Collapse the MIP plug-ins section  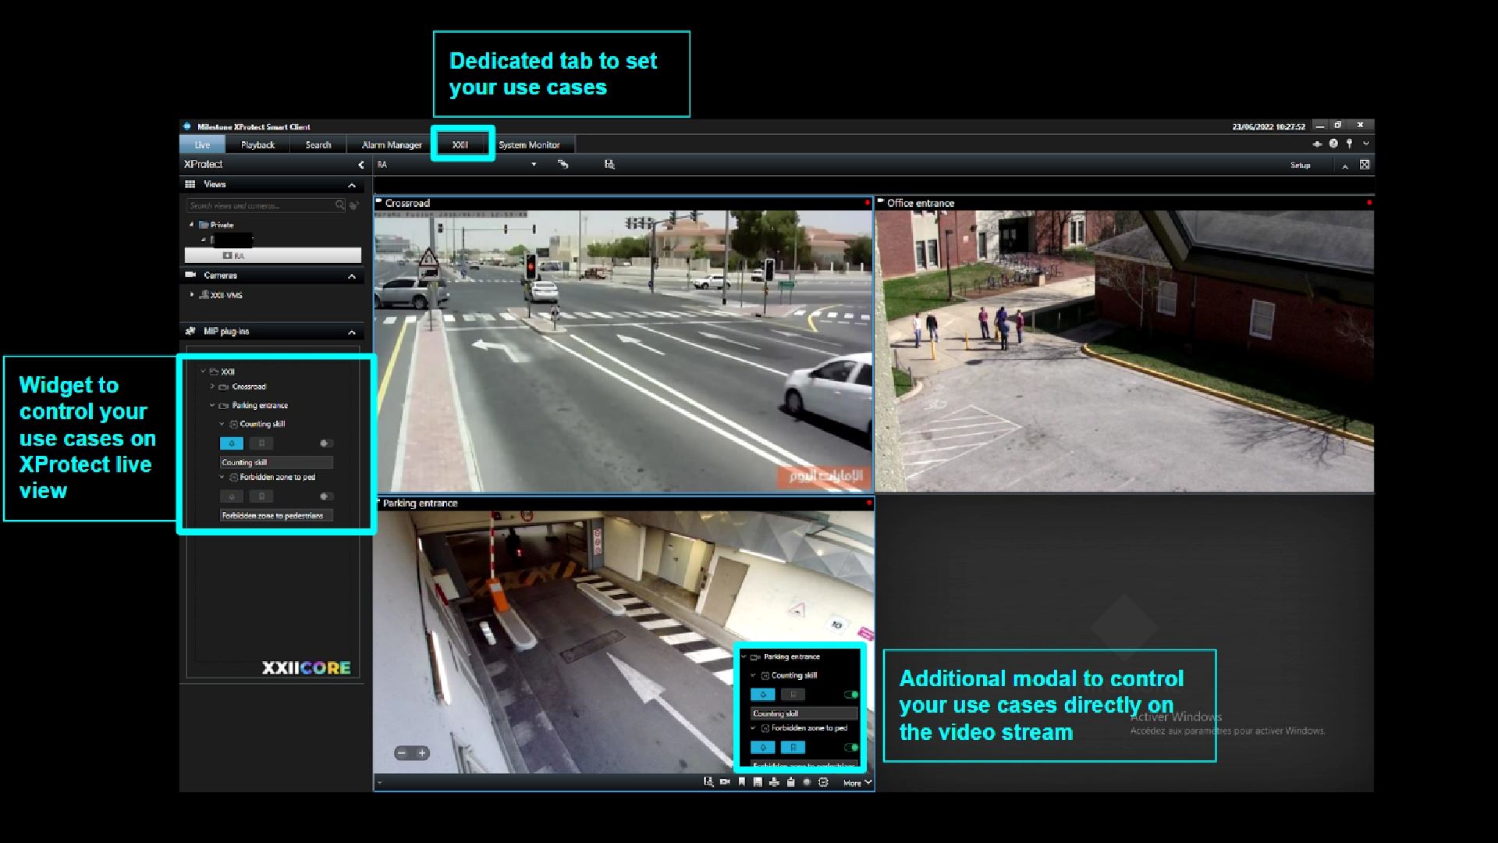tap(352, 333)
